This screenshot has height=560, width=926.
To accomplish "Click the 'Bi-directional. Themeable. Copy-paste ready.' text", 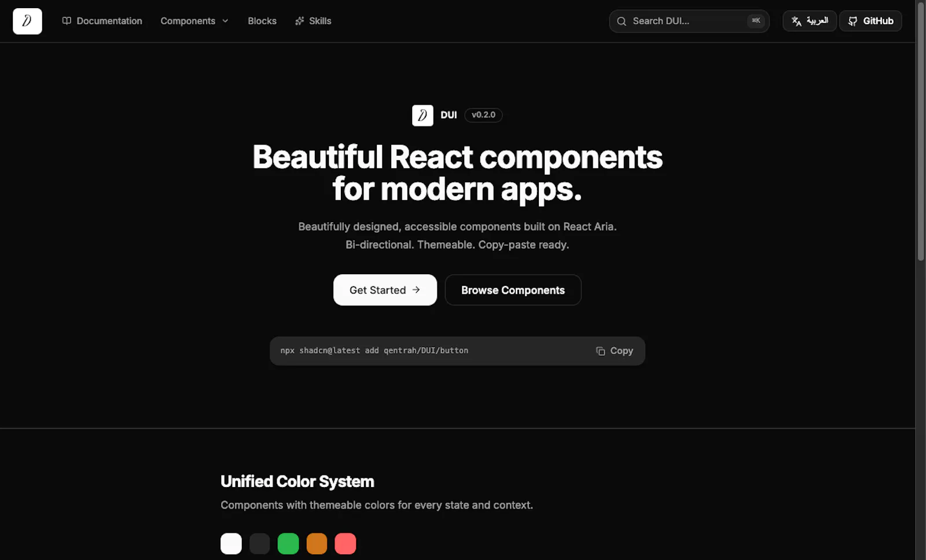I will tap(457, 245).
